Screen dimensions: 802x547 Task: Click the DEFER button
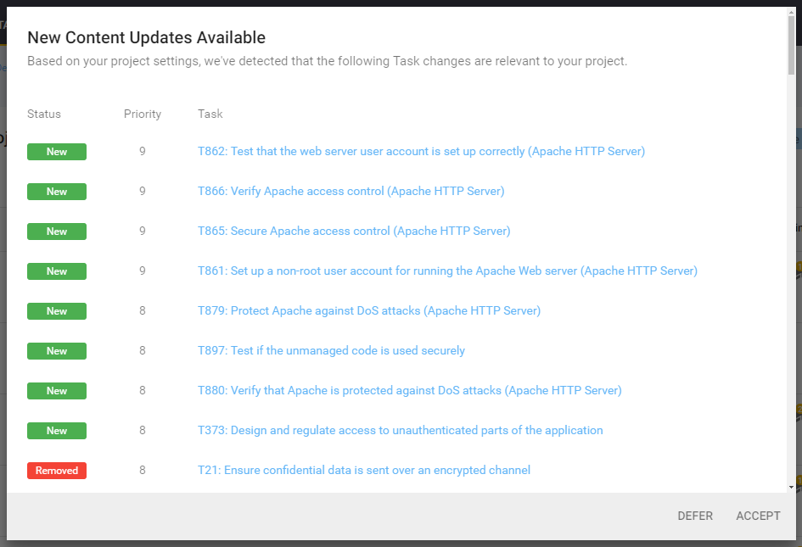695,516
